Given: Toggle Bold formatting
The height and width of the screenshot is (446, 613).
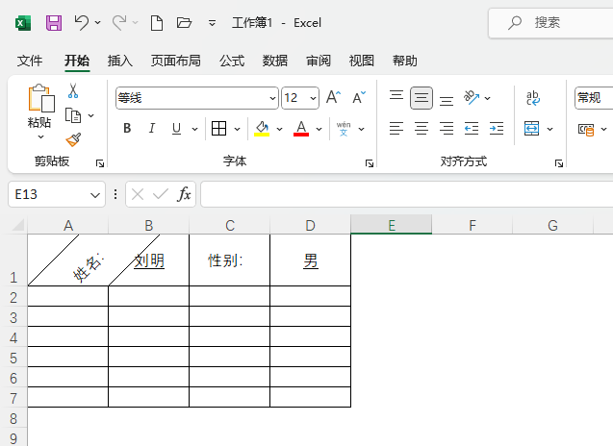Looking at the screenshot, I should (127, 129).
